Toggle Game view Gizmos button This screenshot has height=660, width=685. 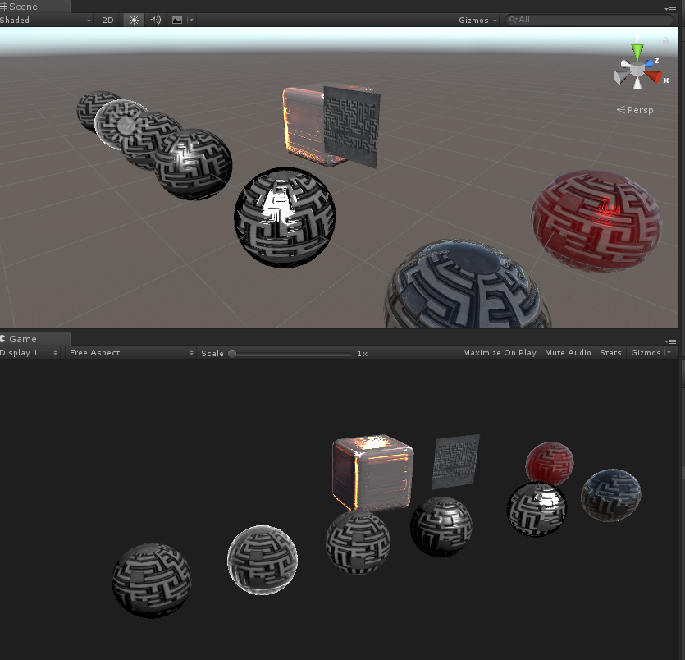[x=646, y=353]
